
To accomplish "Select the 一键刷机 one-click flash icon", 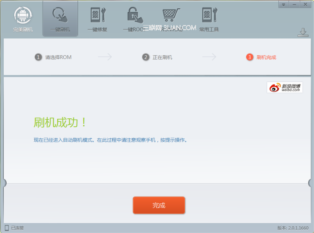I will (x=60, y=15).
